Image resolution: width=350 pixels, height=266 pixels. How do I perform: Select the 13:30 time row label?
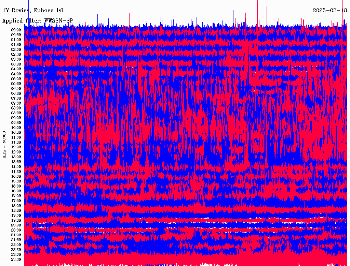click(16, 162)
